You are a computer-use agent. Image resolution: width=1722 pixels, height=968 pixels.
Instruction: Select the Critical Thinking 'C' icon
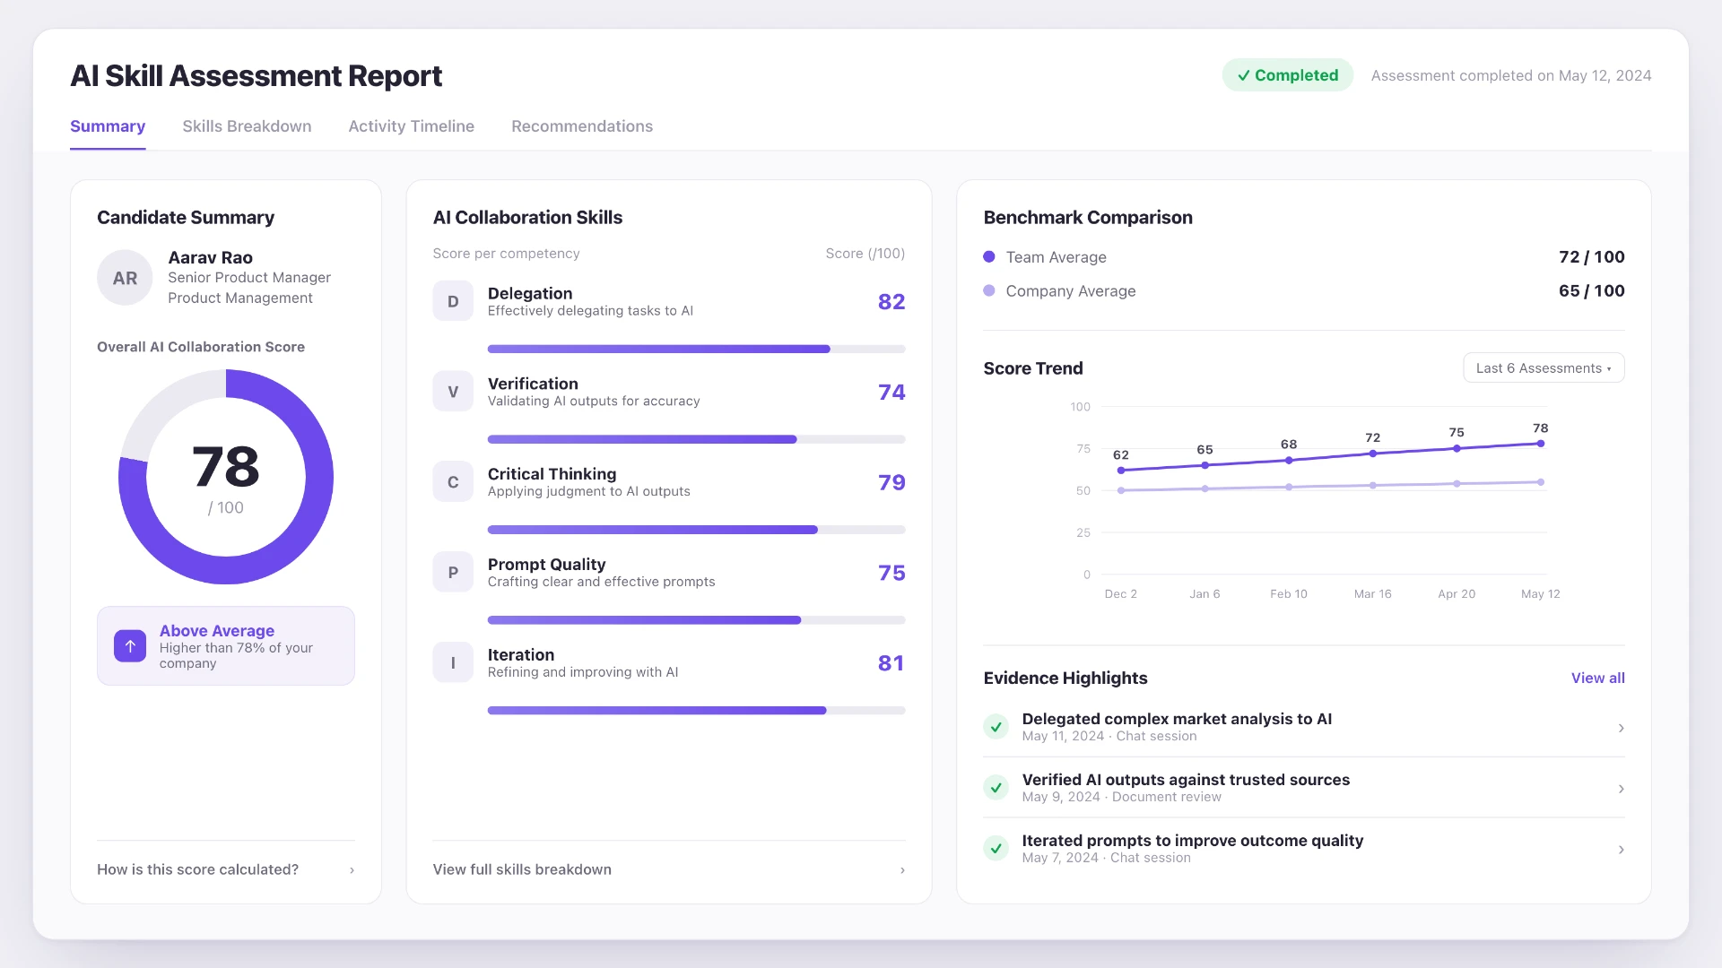tap(453, 482)
